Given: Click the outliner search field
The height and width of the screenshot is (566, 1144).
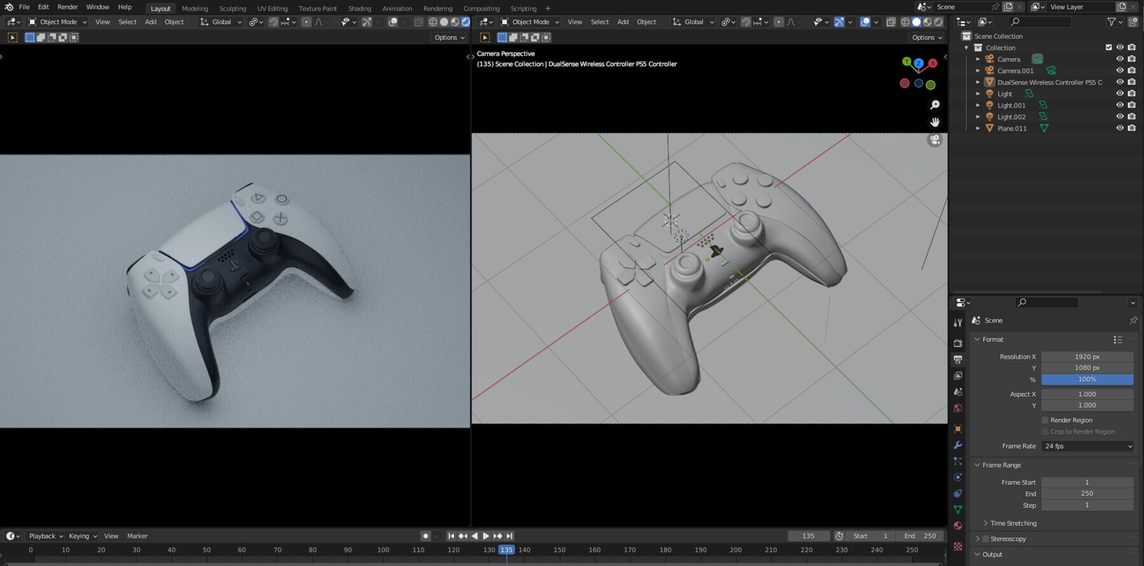Looking at the screenshot, I should click(1040, 22).
